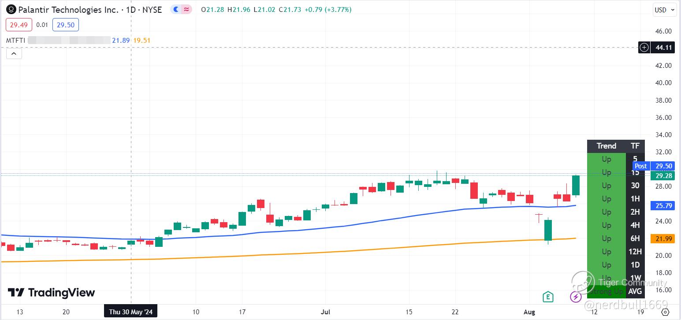Click the Jul label on the time axis

[325, 312]
